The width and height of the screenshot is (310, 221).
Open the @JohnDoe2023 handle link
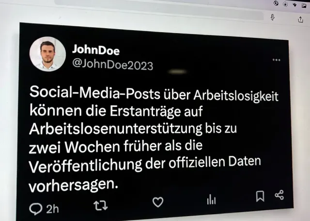pos(113,65)
